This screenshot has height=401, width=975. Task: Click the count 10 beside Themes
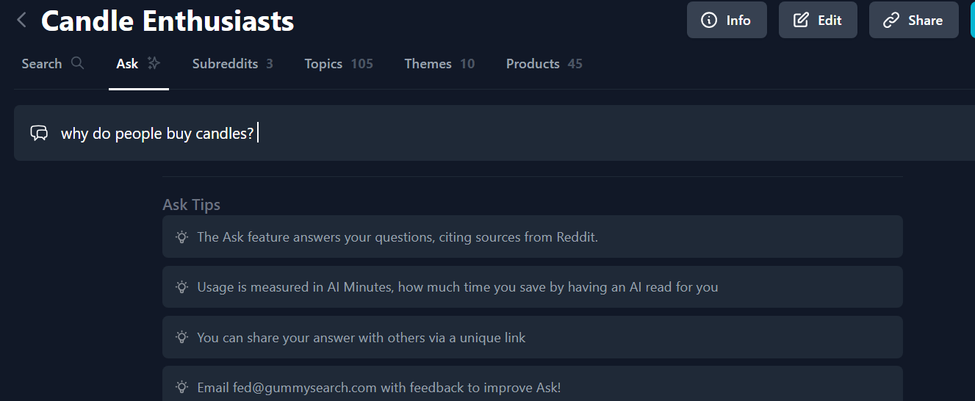pyautogui.click(x=467, y=64)
